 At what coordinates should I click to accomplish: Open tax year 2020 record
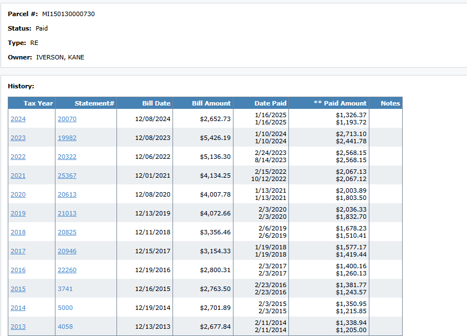[18, 194]
